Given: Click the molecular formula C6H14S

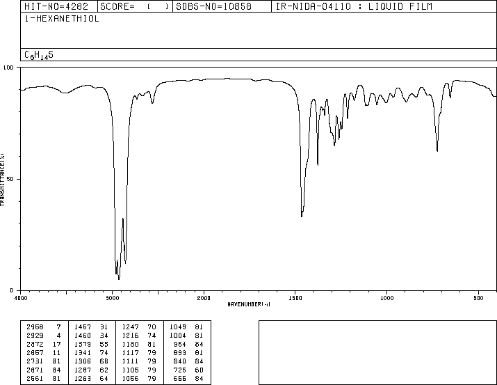Looking at the screenshot, I should (x=39, y=55).
